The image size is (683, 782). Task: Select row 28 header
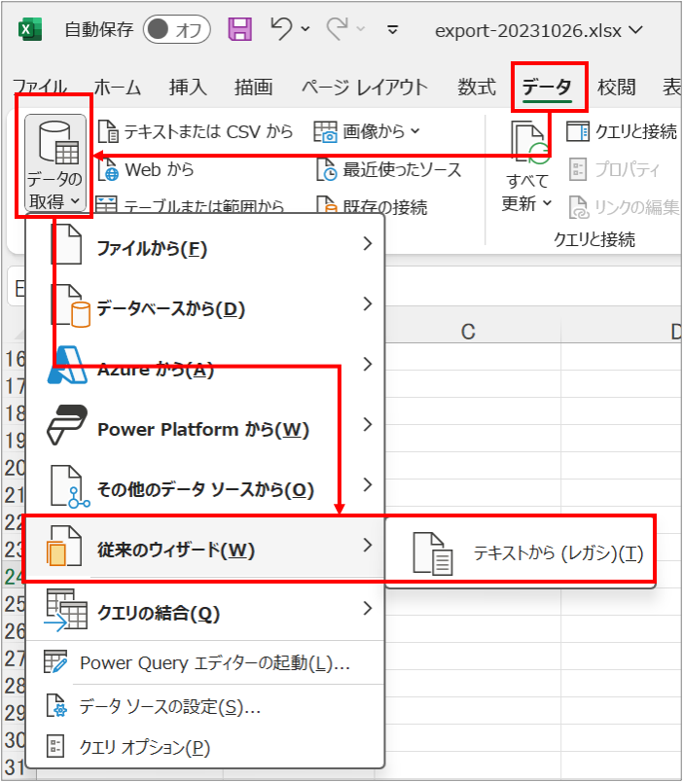click(x=14, y=686)
